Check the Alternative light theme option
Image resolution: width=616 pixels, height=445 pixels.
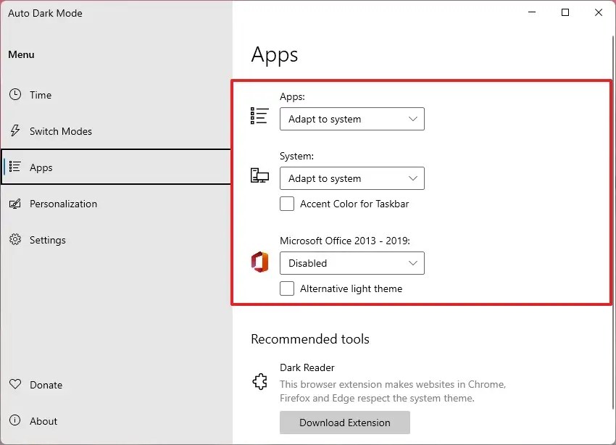point(286,288)
